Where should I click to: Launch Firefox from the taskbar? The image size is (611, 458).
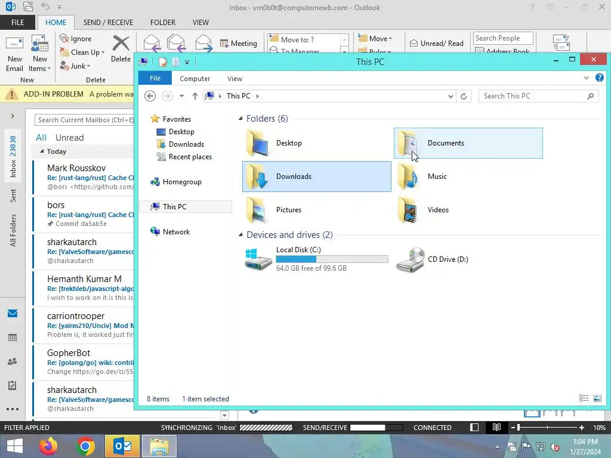[x=48, y=446]
